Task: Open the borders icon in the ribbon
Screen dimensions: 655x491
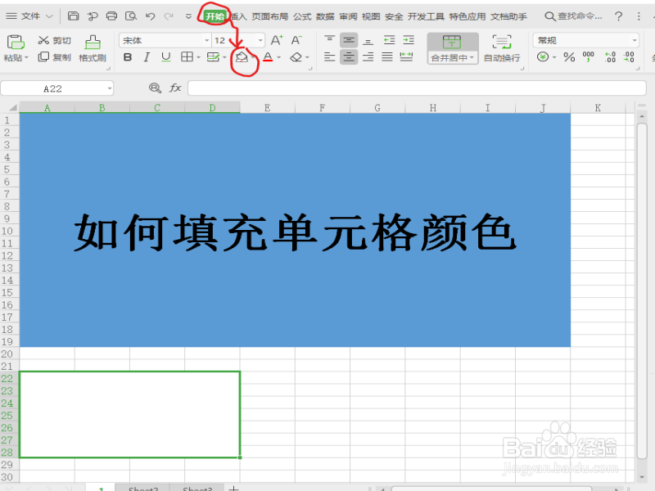Action: pos(188,57)
